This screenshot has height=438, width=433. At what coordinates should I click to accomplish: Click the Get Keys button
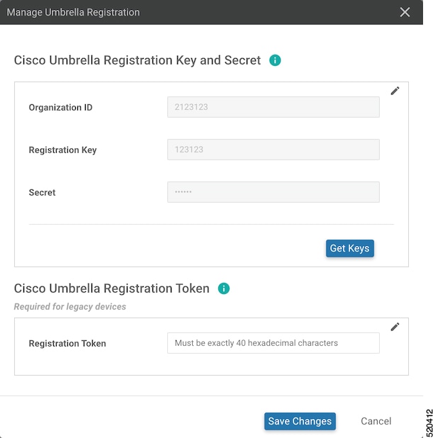(x=350, y=248)
